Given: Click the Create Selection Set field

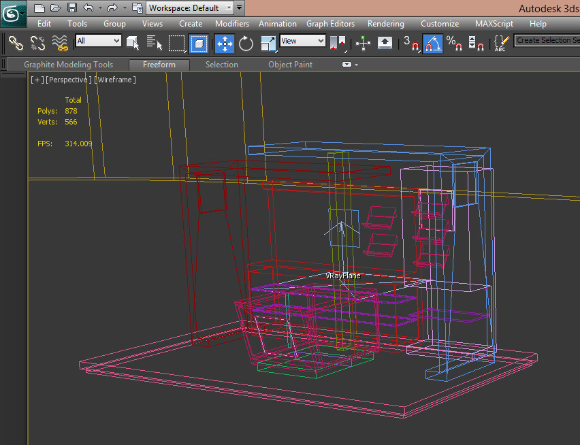Looking at the screenshot, I should coord(548,40).
